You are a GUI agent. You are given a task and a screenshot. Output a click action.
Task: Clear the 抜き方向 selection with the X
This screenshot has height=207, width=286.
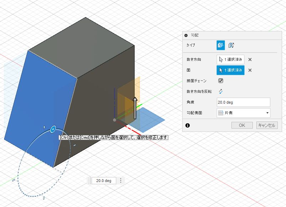(250, 59)
